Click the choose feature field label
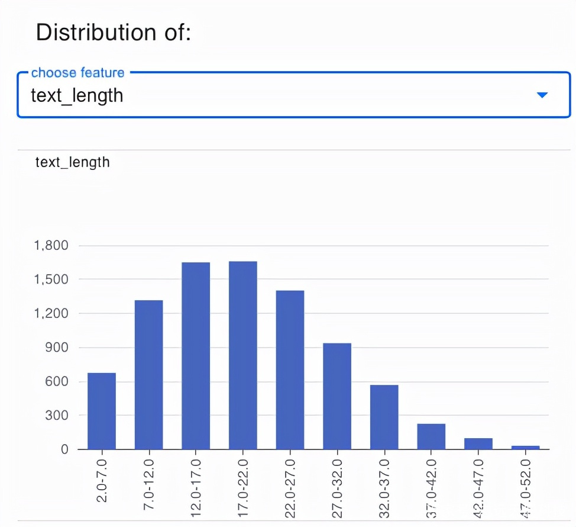 (x=78, y=72)
